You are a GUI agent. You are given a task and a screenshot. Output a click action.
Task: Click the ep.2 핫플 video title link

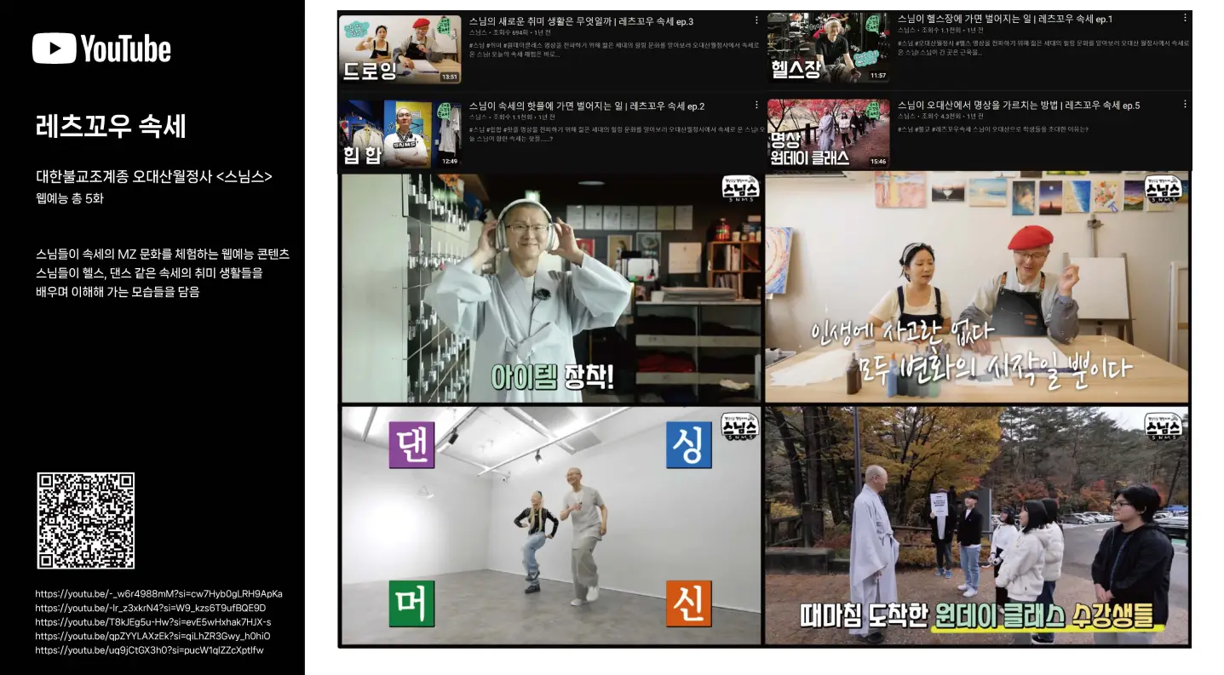tap(587, 106)
